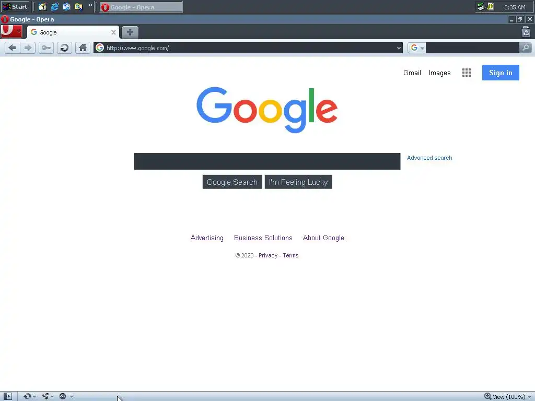
Task: Click the I'm Feeling Lucky button
Action: (298, 182)
